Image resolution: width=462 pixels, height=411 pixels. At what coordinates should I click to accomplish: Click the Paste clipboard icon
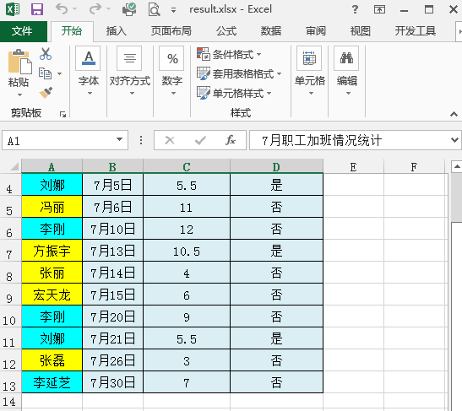click(19, 62)
